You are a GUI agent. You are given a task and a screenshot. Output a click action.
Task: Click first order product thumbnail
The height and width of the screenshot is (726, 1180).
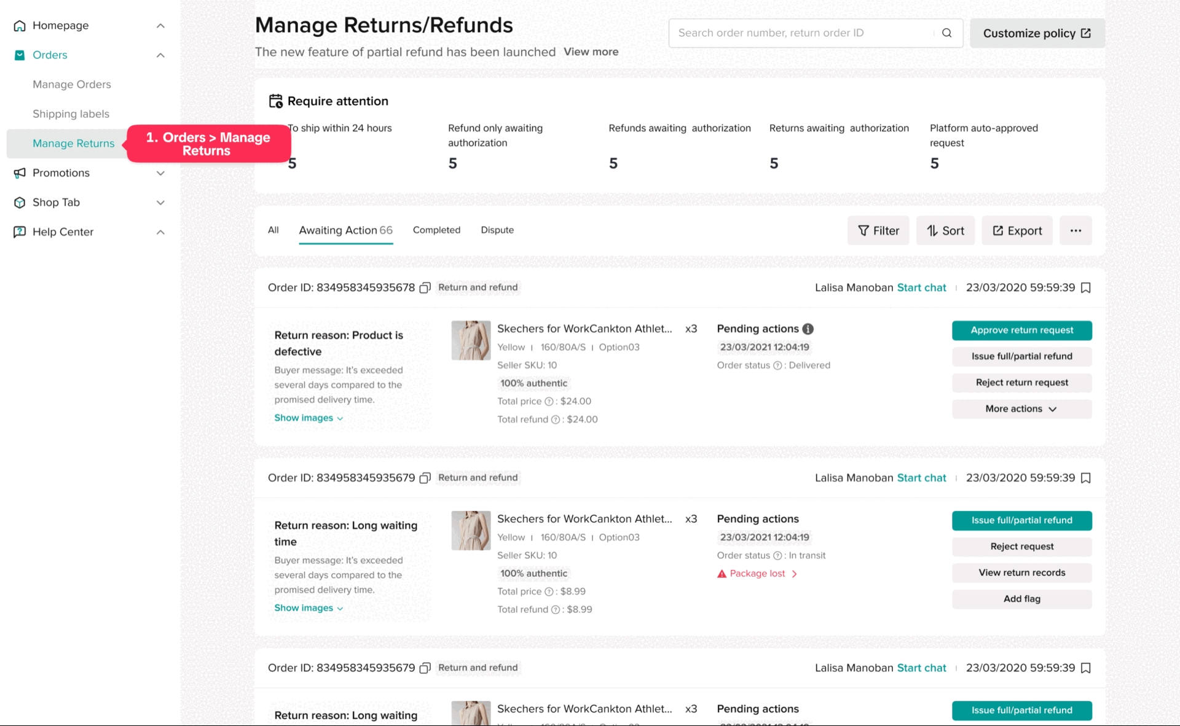coord(471,340)
